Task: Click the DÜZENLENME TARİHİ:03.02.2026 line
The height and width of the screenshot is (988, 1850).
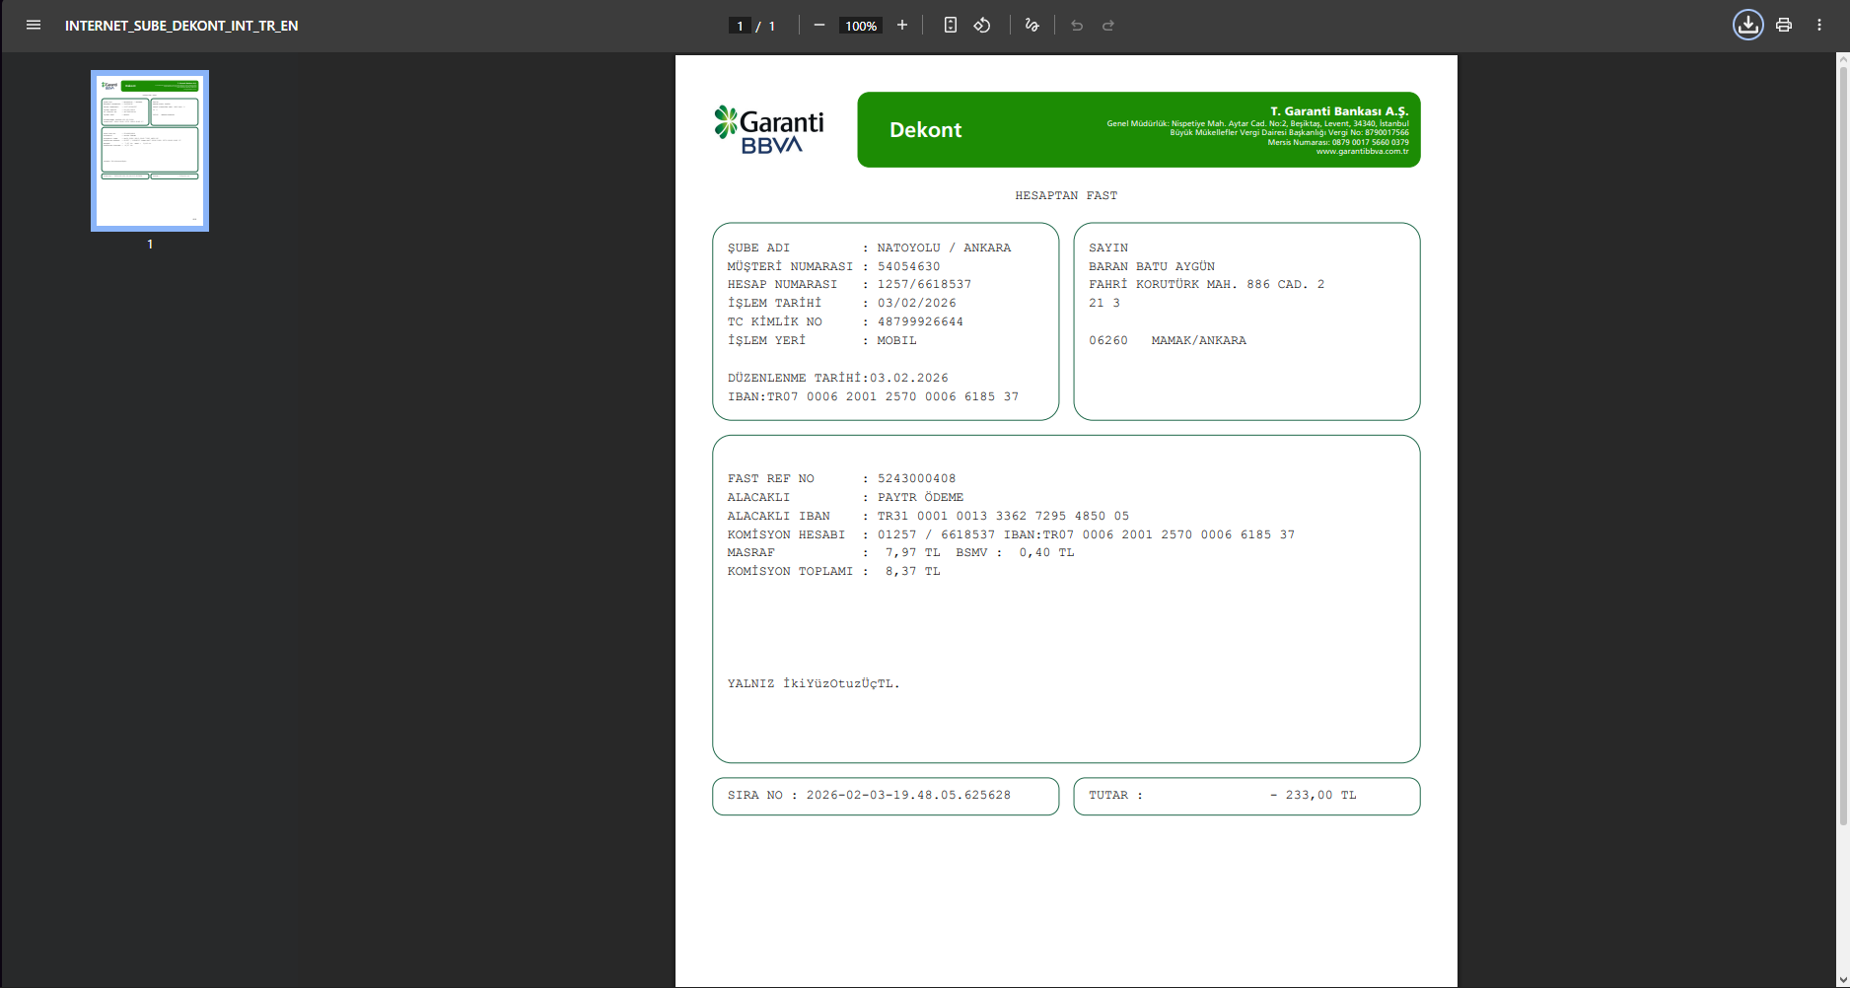Action: coord(838,378)
